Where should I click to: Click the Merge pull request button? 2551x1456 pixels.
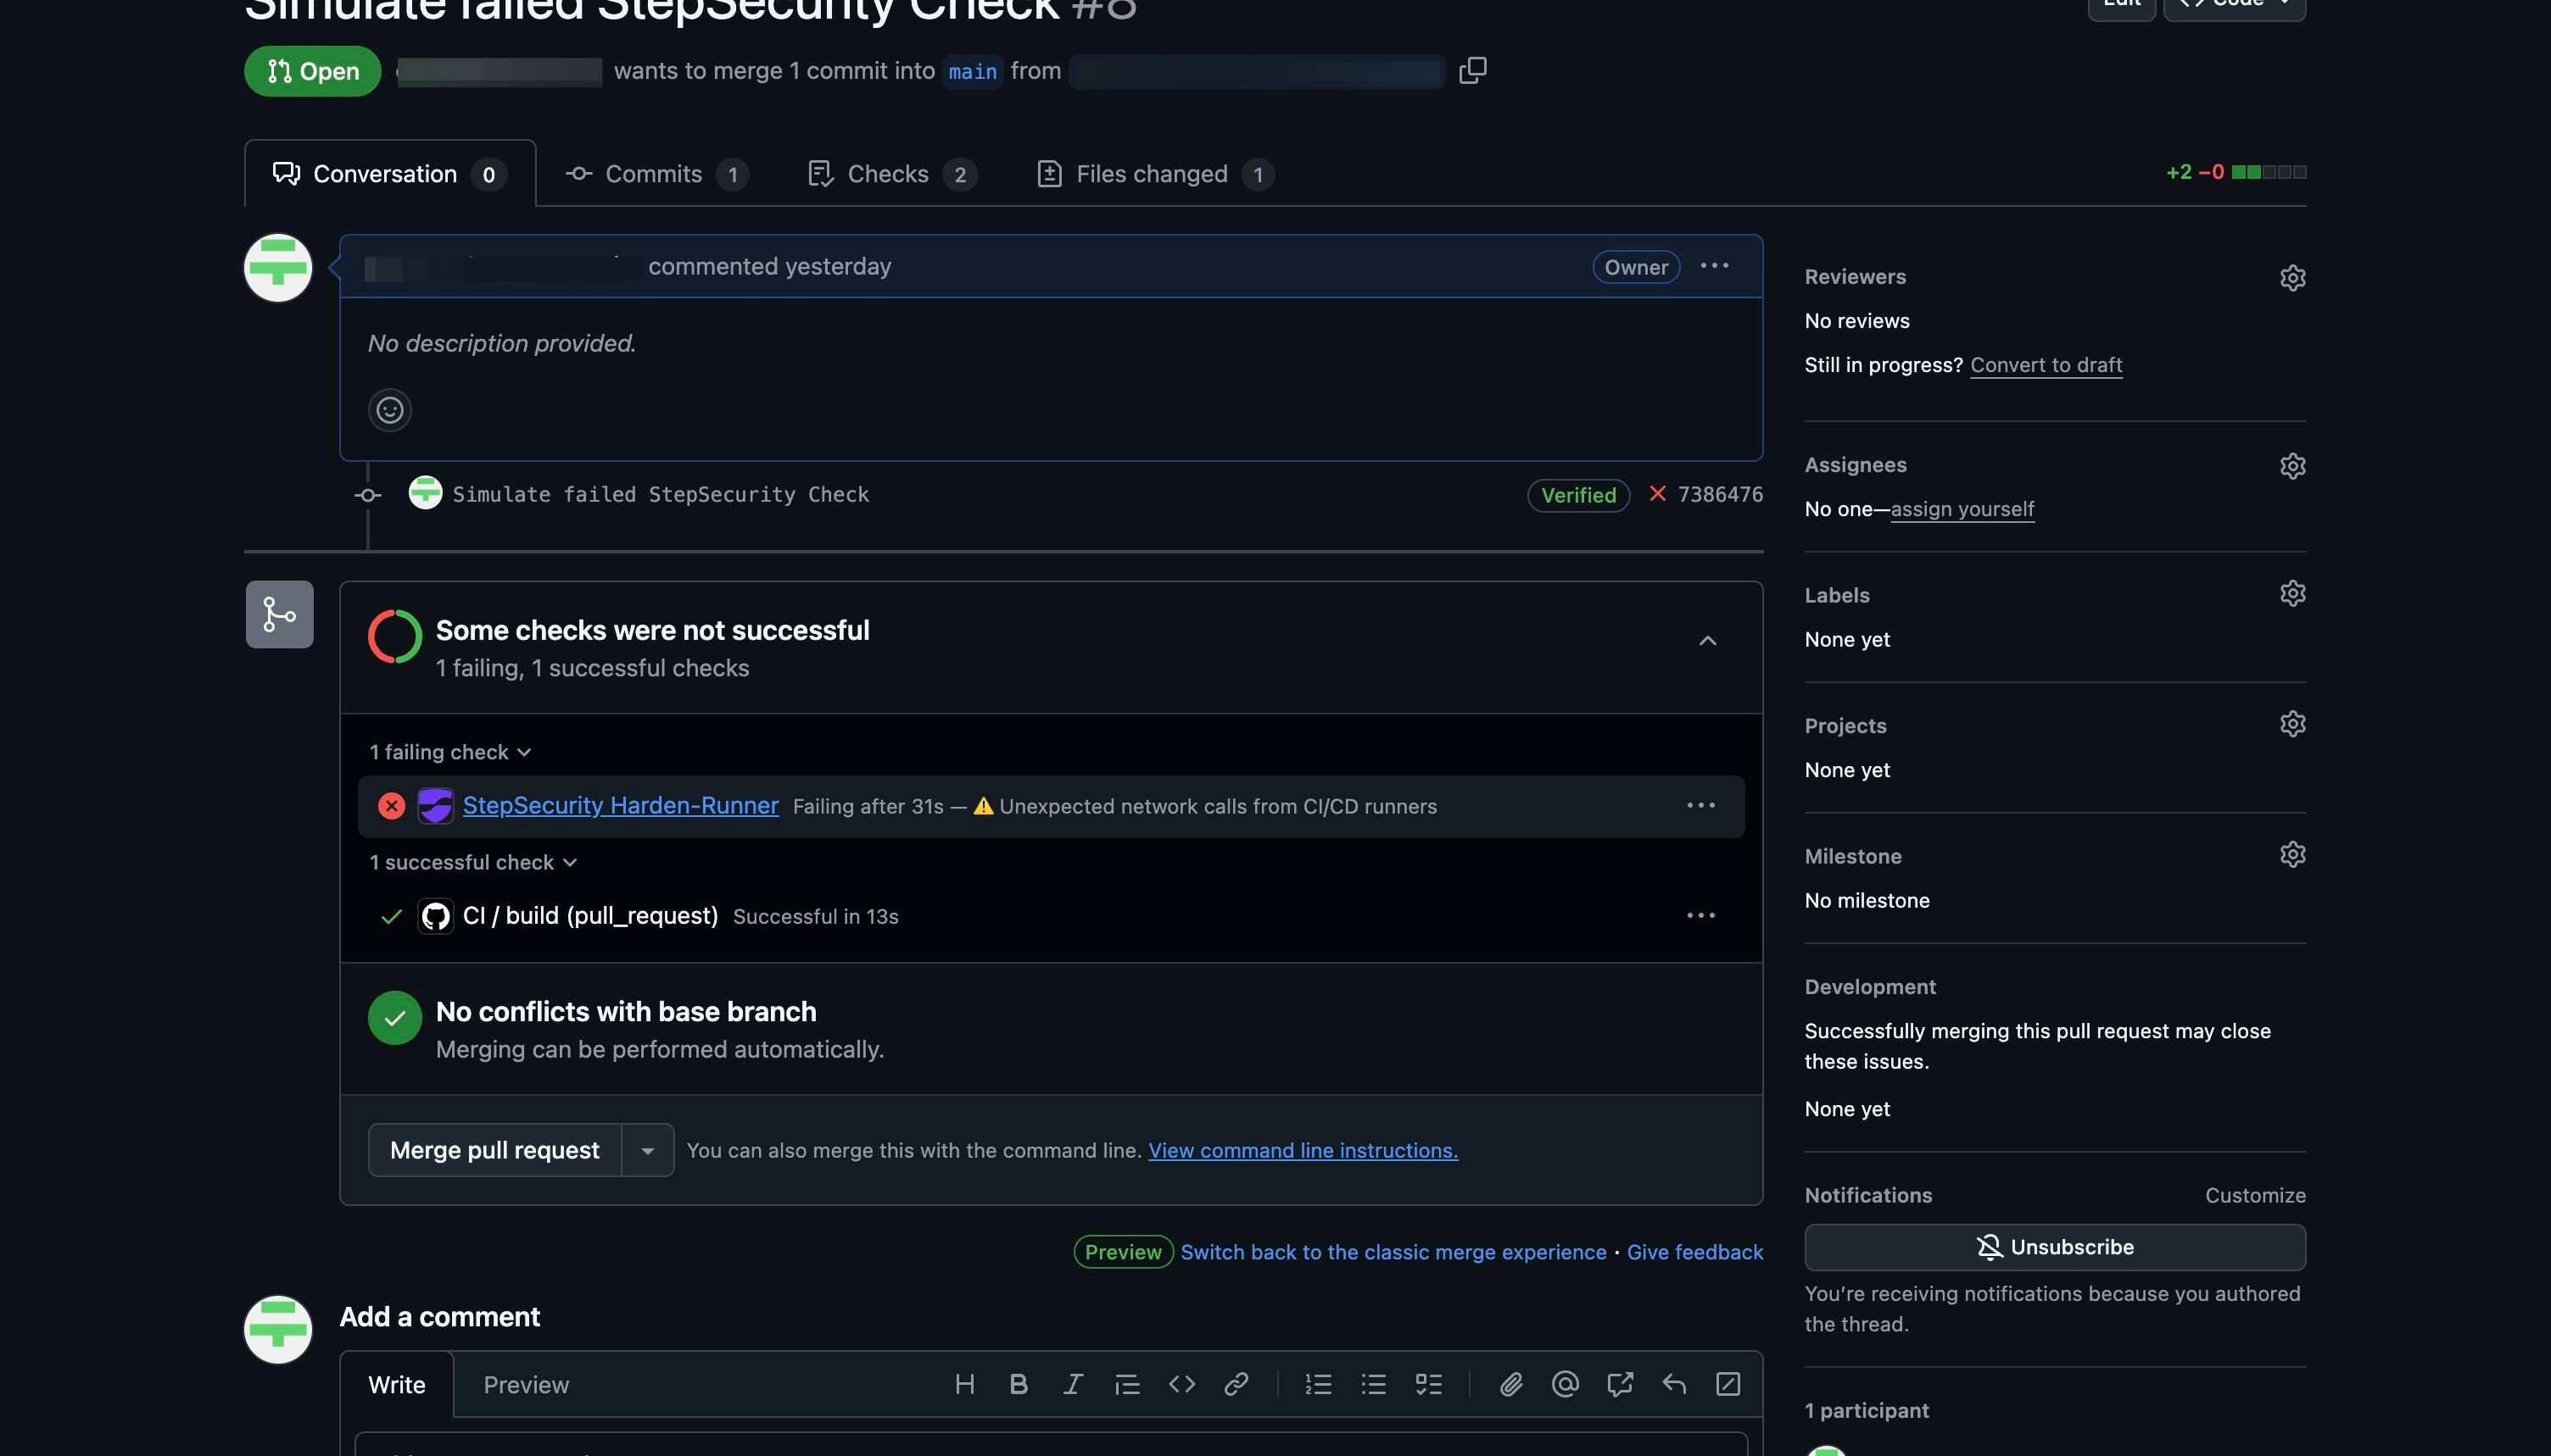point(494,1151)
